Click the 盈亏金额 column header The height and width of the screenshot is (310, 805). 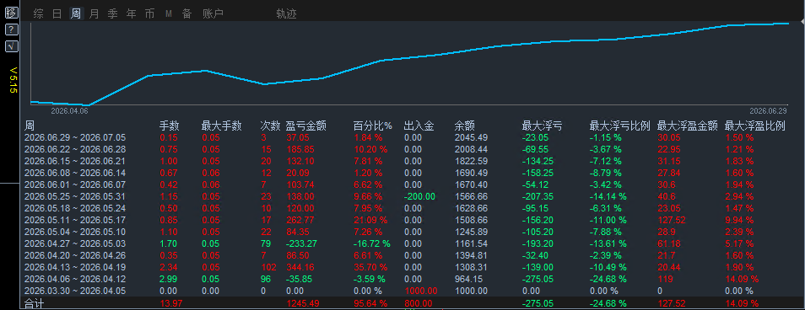306,126
